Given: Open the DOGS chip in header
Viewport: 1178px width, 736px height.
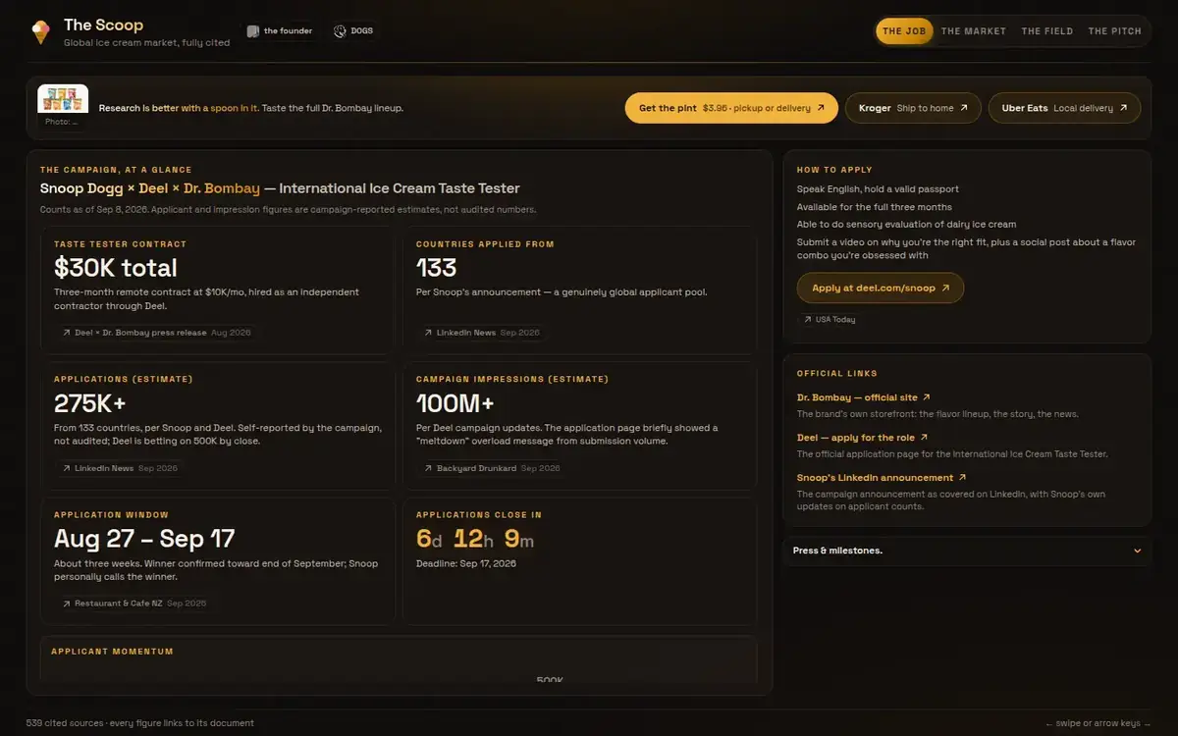Looking at the screenshot, I should [x=353, y=31].
